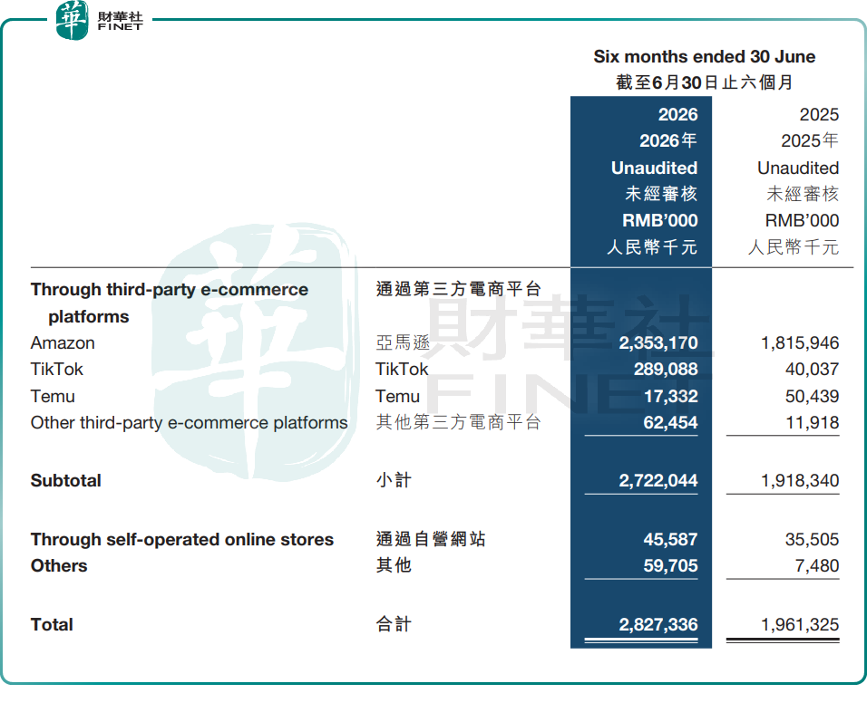Select the 2026 column header
Viewport: 867px width, 703px height.
point(677,114)
